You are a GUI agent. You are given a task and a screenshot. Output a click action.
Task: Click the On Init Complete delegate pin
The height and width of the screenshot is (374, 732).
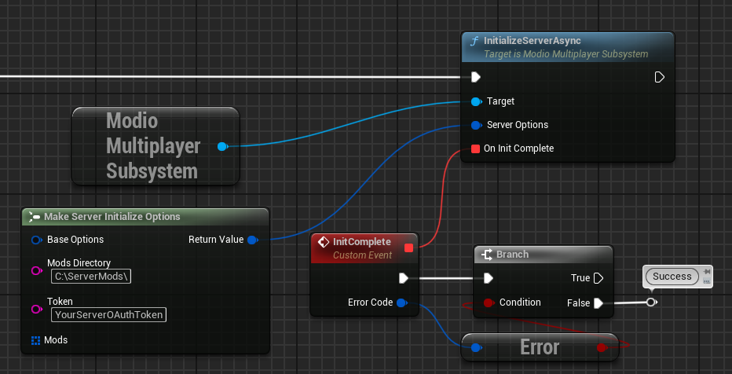point(475,149)
